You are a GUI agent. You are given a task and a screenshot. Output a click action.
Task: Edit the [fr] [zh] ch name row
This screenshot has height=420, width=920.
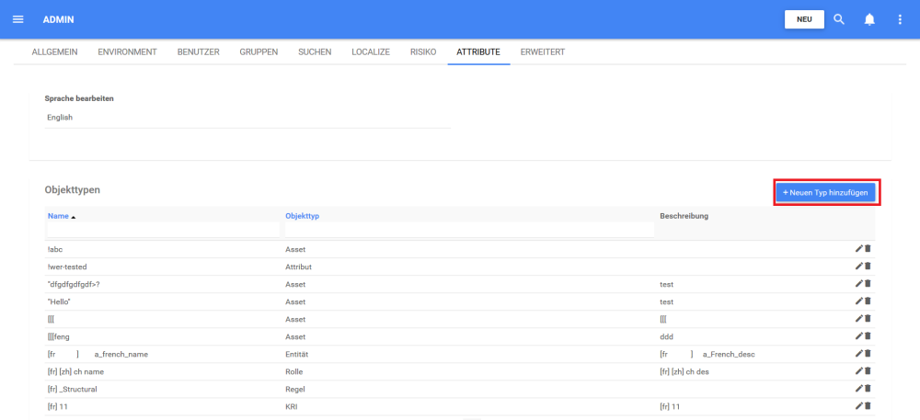(859, 370)
